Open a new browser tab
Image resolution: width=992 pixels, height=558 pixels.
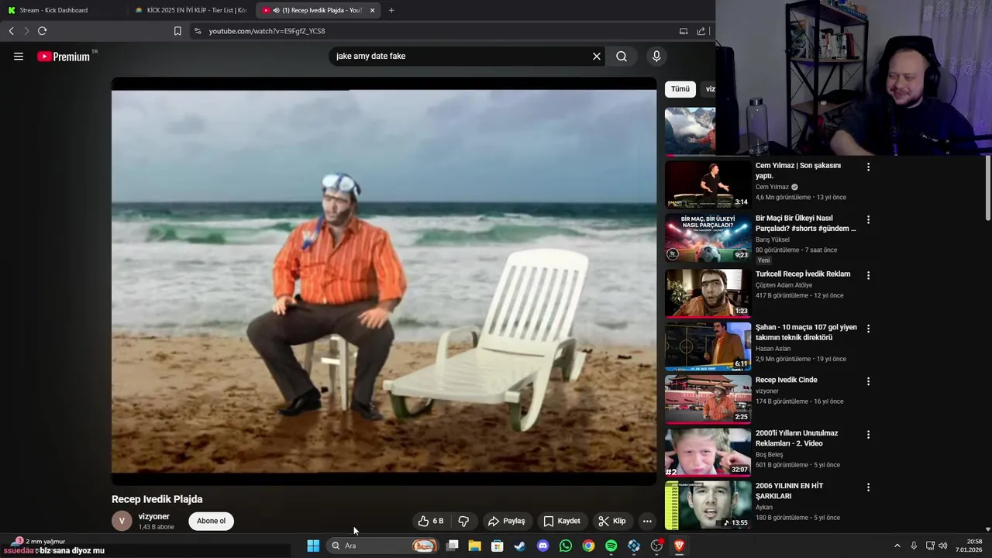(x=391, y=10)
